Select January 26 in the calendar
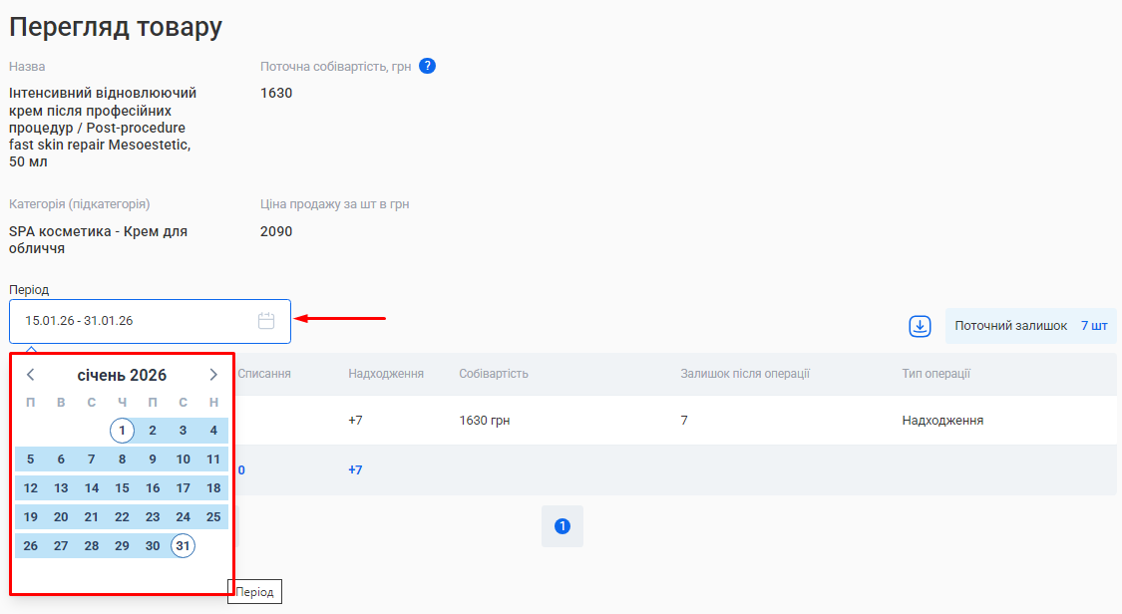This screenshot has width=1122, height=614. 31,545
